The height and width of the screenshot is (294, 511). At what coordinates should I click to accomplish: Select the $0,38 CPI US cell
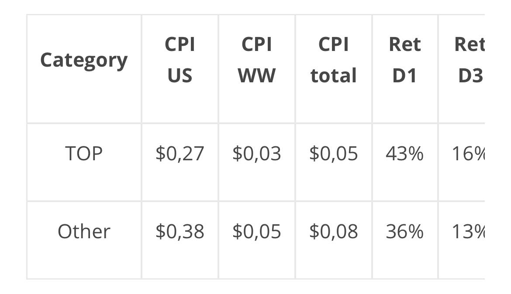point(180,231)
